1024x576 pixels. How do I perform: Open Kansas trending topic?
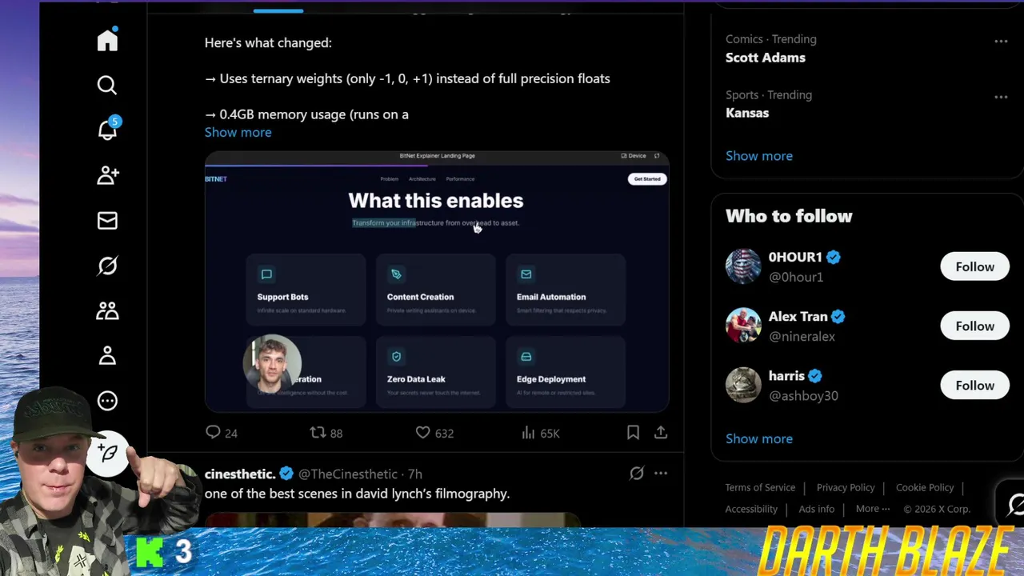point(747,113)
